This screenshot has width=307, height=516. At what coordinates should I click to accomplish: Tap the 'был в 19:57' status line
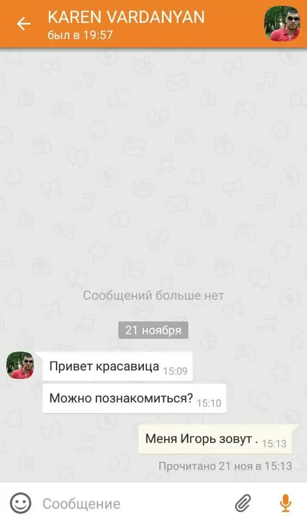tap(80, 35)
